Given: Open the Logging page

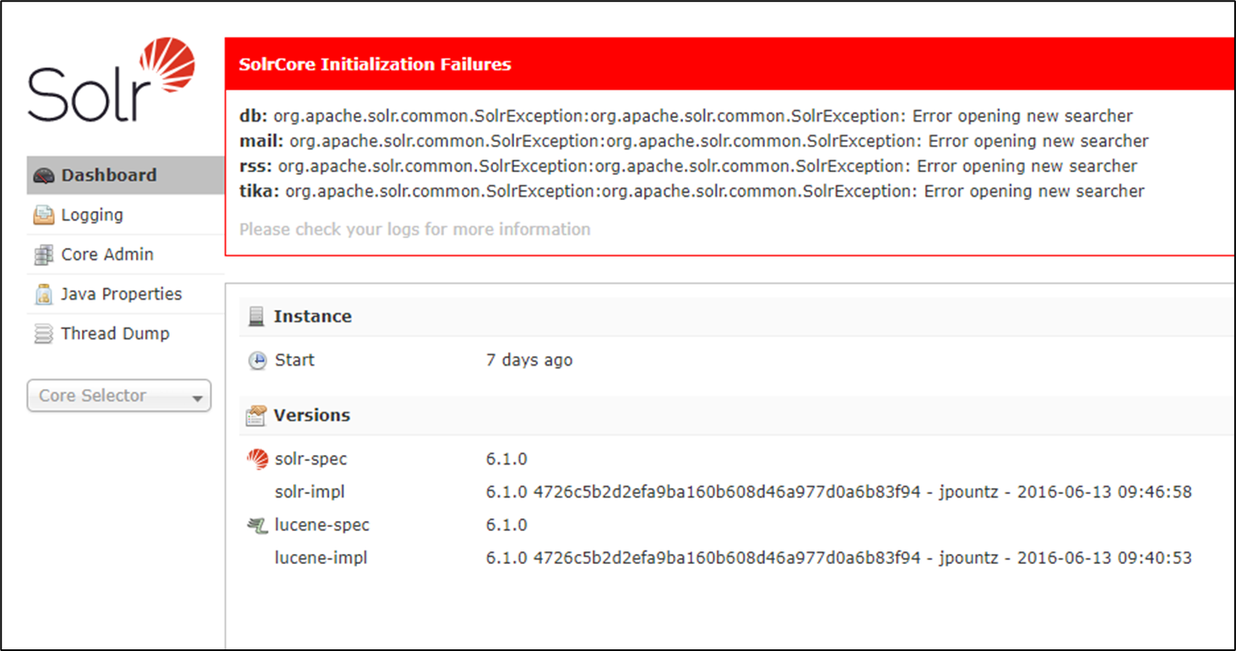Looking at the screenshot, I should 126,215.
